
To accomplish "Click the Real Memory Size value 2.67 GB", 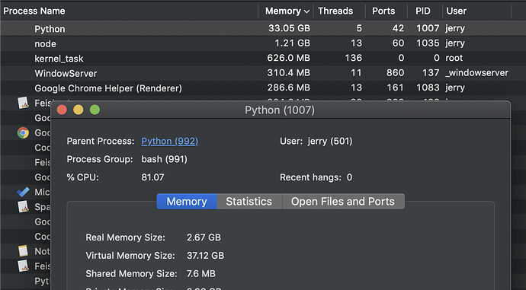I will click(204, 237).
